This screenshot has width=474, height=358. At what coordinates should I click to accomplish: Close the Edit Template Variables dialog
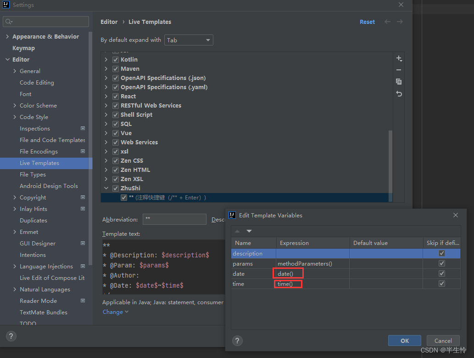(x=456, y=215)
